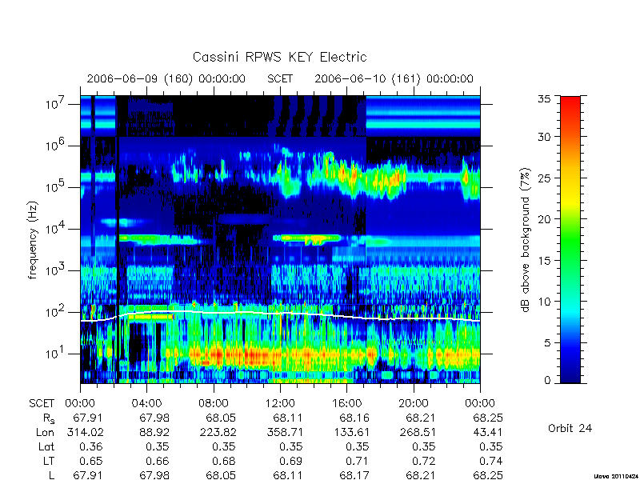
Task: Click the Lon value 133.61
Action: tap(351, 432)
